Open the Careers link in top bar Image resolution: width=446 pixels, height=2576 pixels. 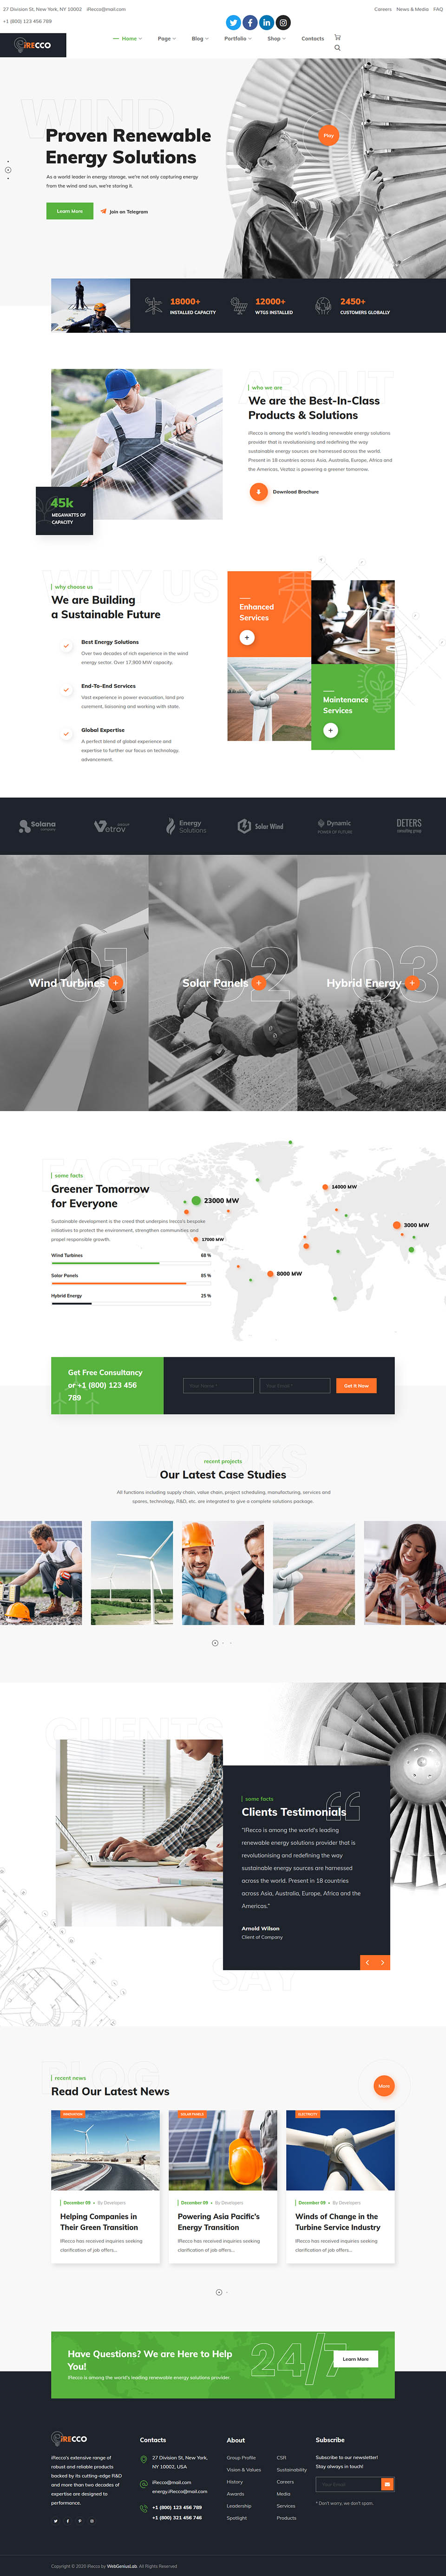[x=382, y=9]
